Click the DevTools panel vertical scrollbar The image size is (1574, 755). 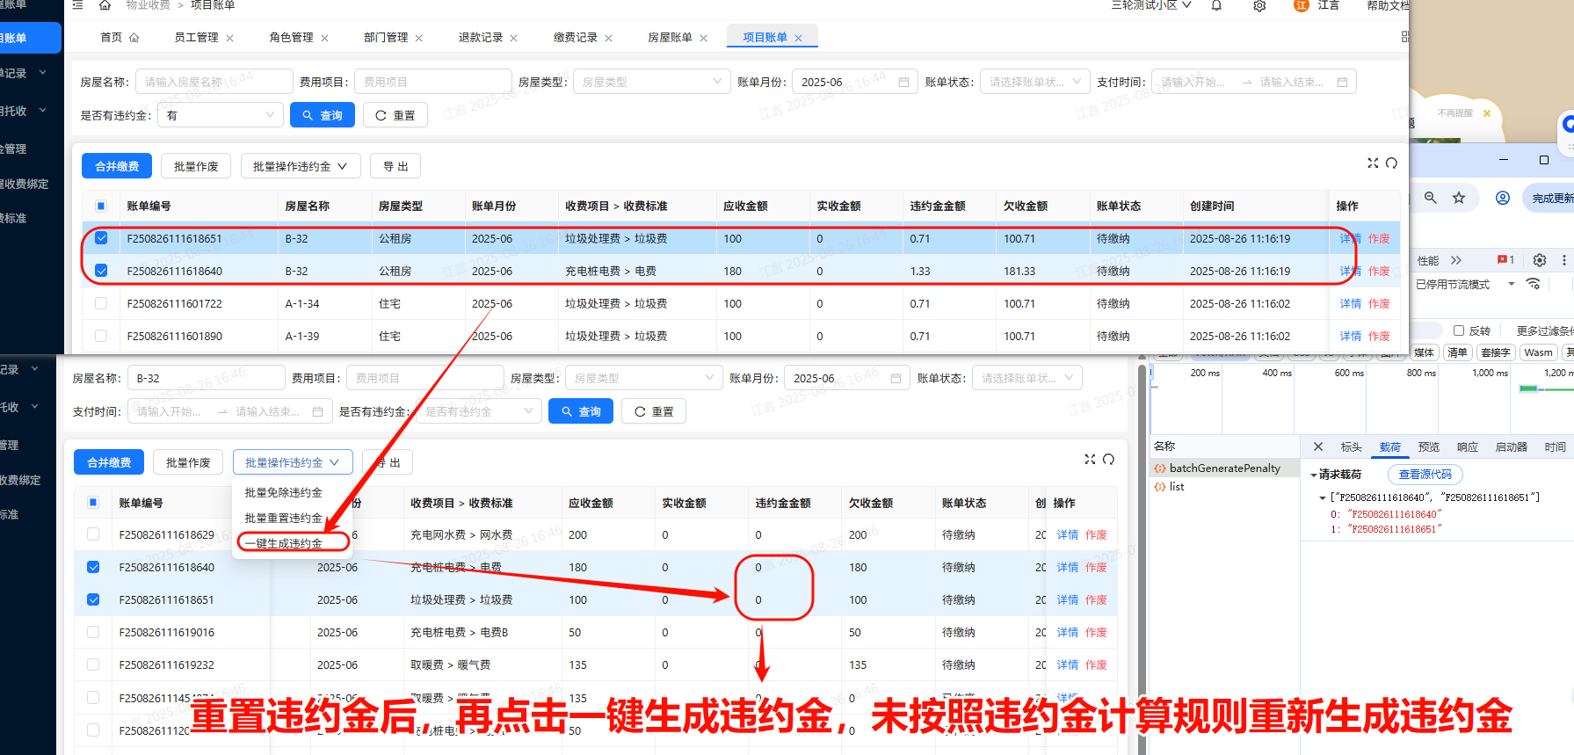(1142, 554)
